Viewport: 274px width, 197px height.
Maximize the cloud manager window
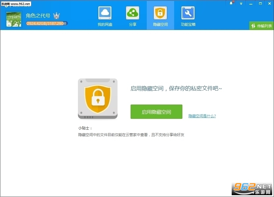click(x=260, y=3)
